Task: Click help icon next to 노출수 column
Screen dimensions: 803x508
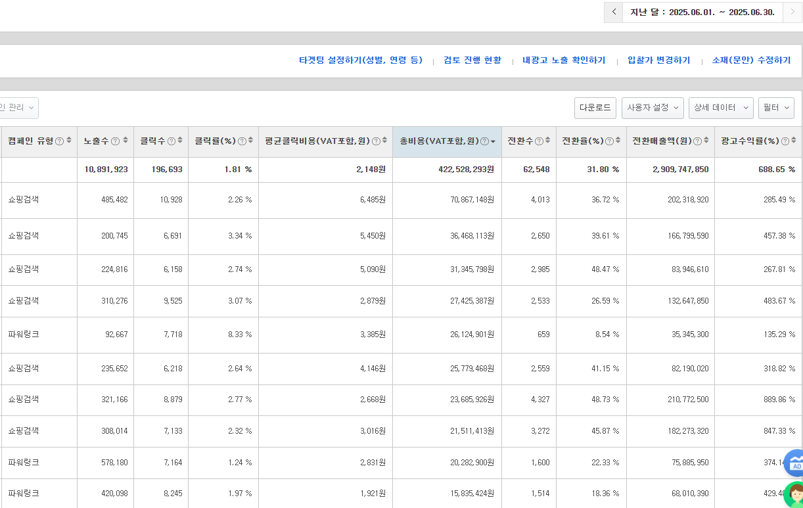Action: [116, 141]
